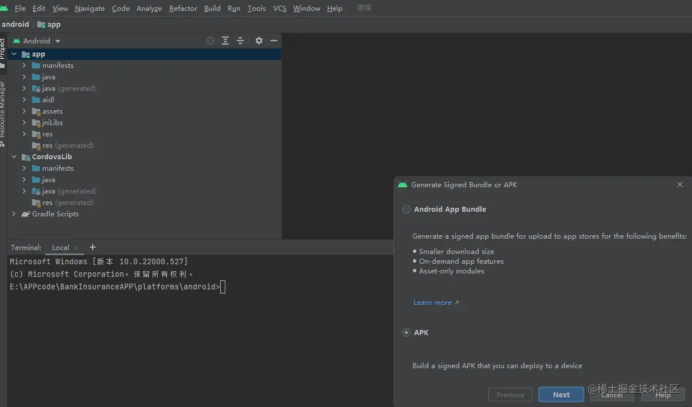Click the locate target icon in Project panel
The height and width of the screenshot is (407, 692).
point(210,41)
